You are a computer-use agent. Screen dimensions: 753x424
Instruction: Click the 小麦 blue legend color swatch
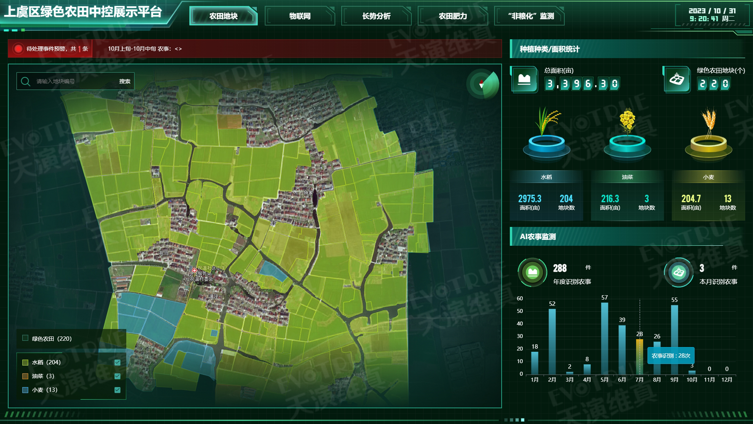click(x=25, y=390)
